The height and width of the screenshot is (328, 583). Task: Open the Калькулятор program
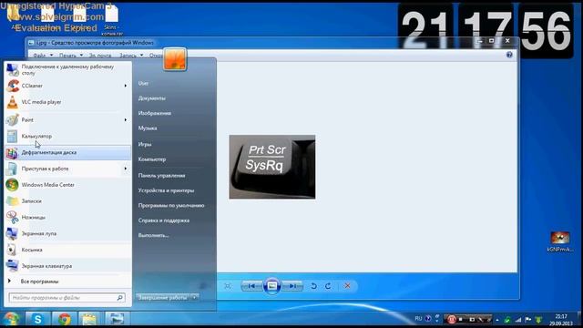pos(67,136)
